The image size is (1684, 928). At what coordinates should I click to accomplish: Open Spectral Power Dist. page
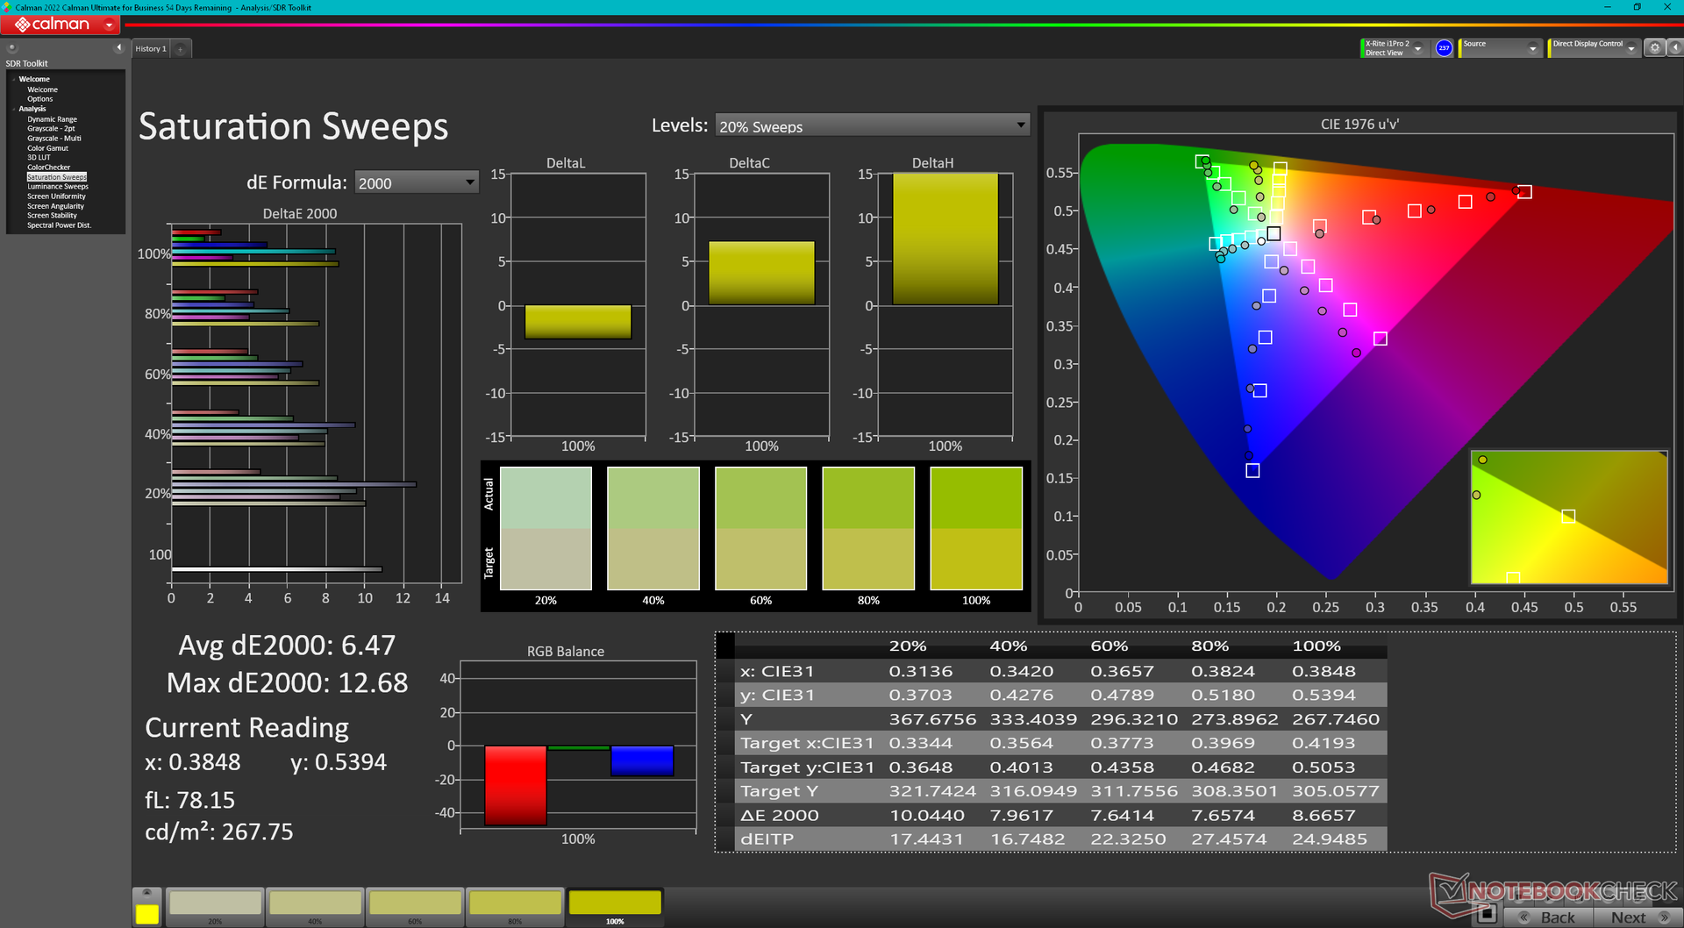coord(59,225)
